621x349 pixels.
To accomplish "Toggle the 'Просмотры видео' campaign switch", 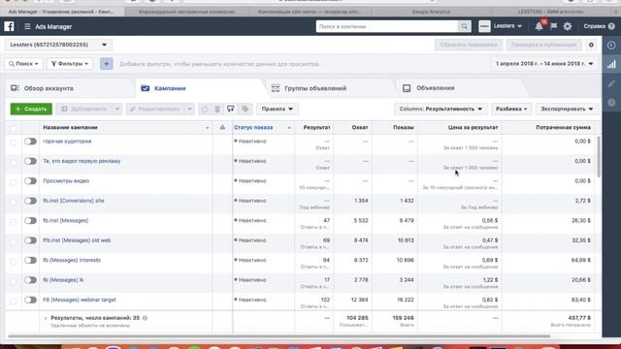I will coord(30,181).
